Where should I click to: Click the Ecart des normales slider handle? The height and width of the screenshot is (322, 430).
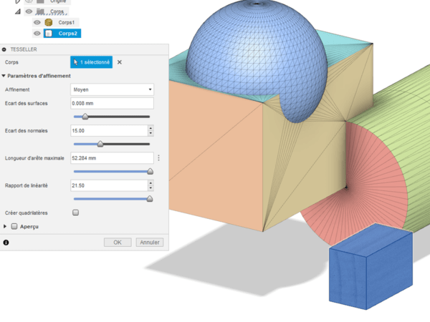tap(100, 144)
